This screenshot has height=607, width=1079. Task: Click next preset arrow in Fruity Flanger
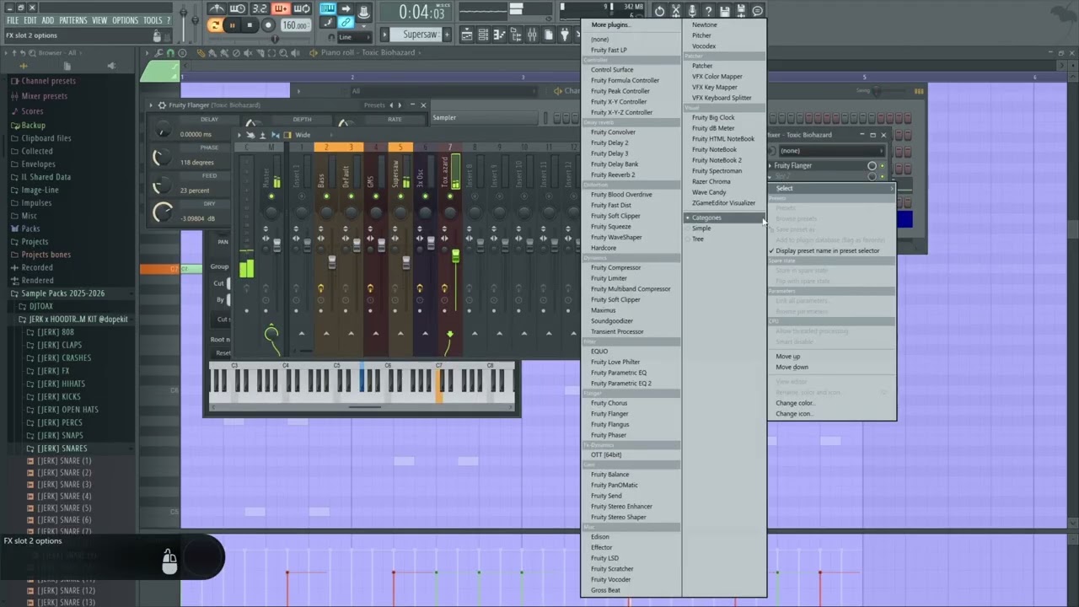[x=399, y=105]
